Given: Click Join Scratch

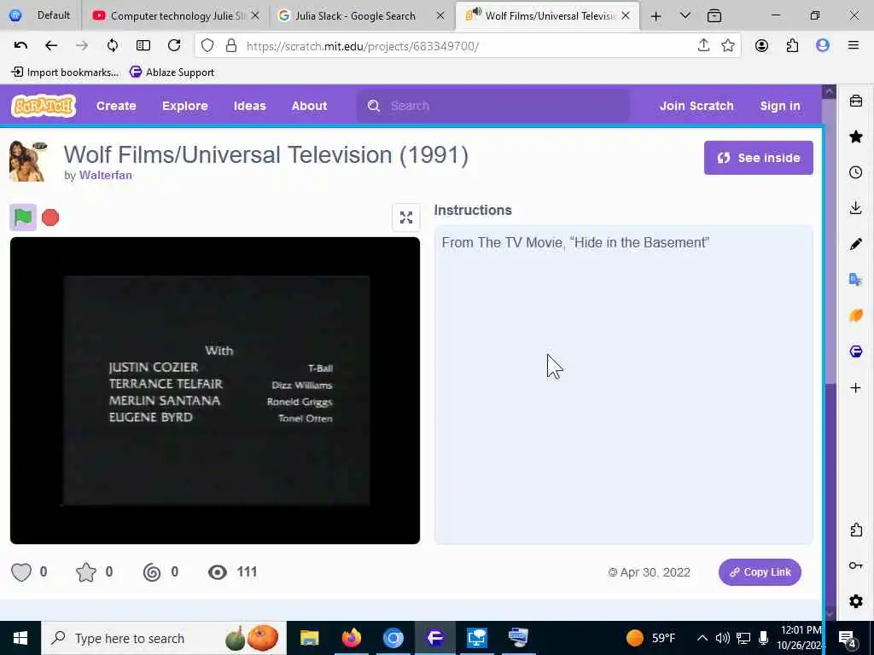Looking at the screenshot, I should pos(696,106).
